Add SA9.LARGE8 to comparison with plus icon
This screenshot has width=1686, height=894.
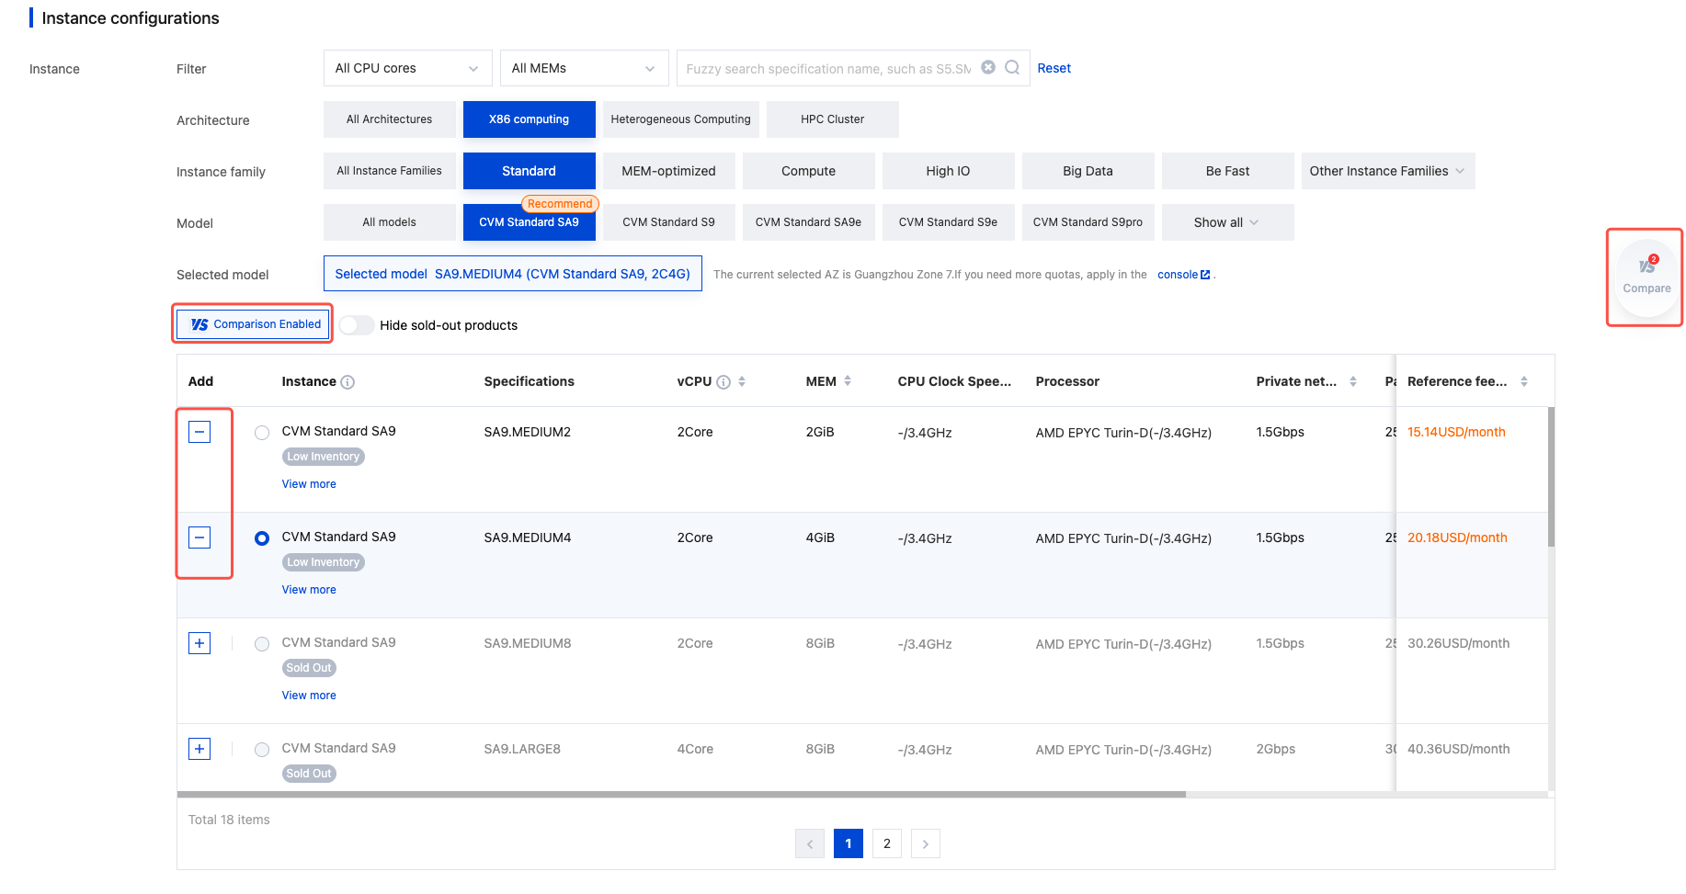[x=199, y=749]
